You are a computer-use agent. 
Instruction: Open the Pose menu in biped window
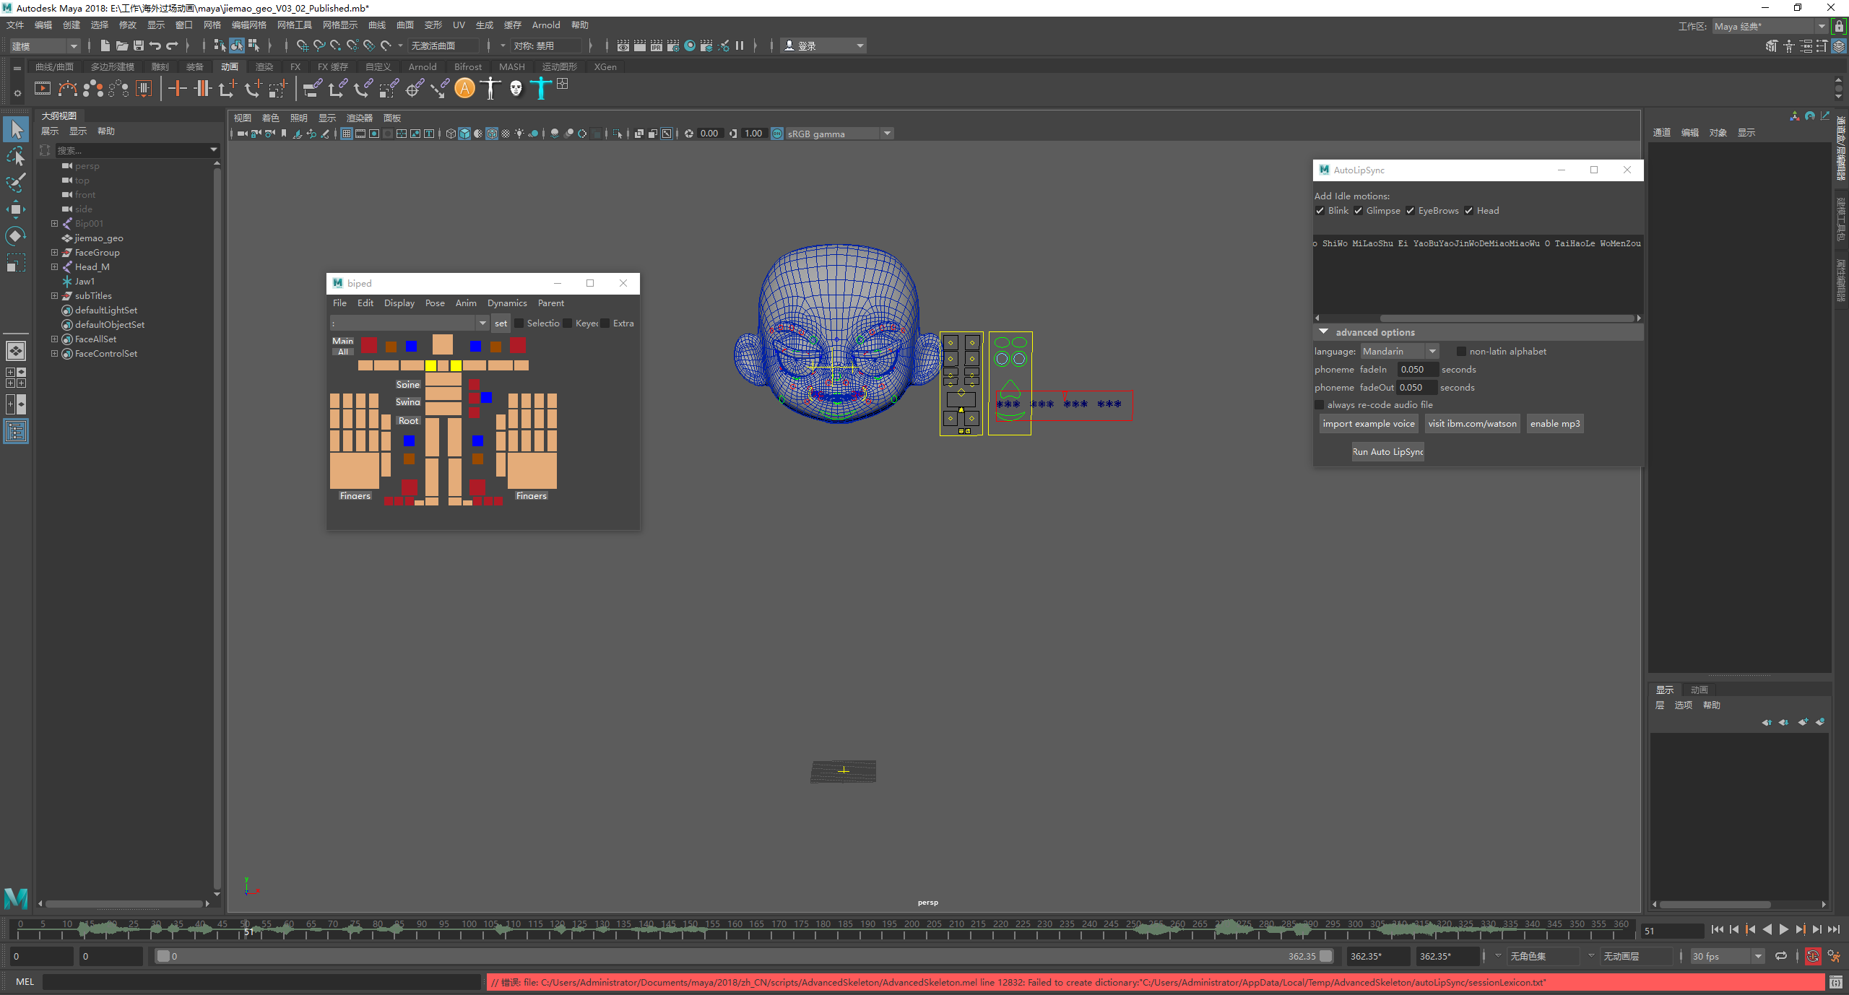pos(435,303)
